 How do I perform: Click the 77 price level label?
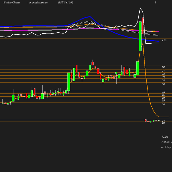click(x=163, y=71)
